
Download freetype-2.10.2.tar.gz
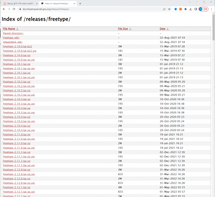click(x=17, y=82)
